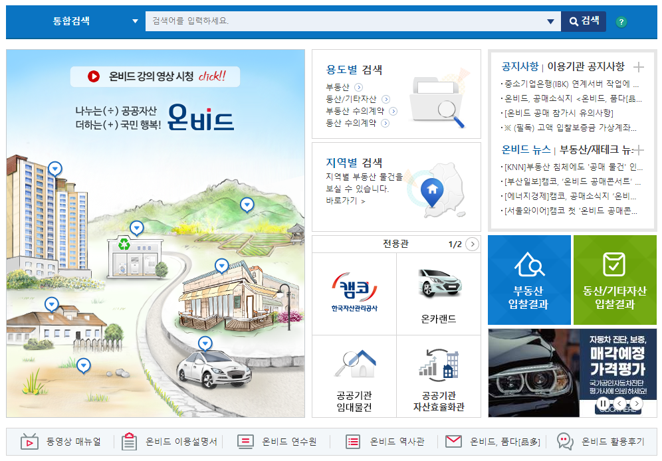
Task: Open news [에너지경제]캠코, 공매소식지
Action: tap(569, 196)
